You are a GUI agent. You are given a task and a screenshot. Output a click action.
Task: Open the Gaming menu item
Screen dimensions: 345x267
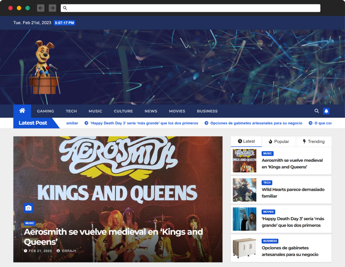[x=45, y=111]
